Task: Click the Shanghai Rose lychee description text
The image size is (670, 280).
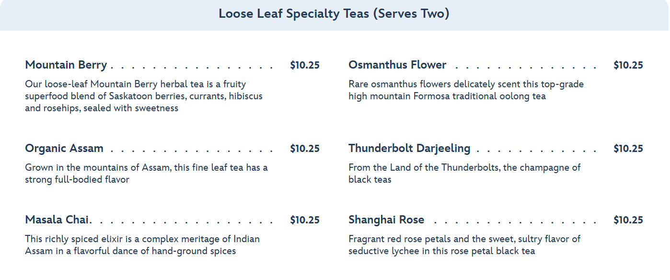Action: (x=464, y=245)
